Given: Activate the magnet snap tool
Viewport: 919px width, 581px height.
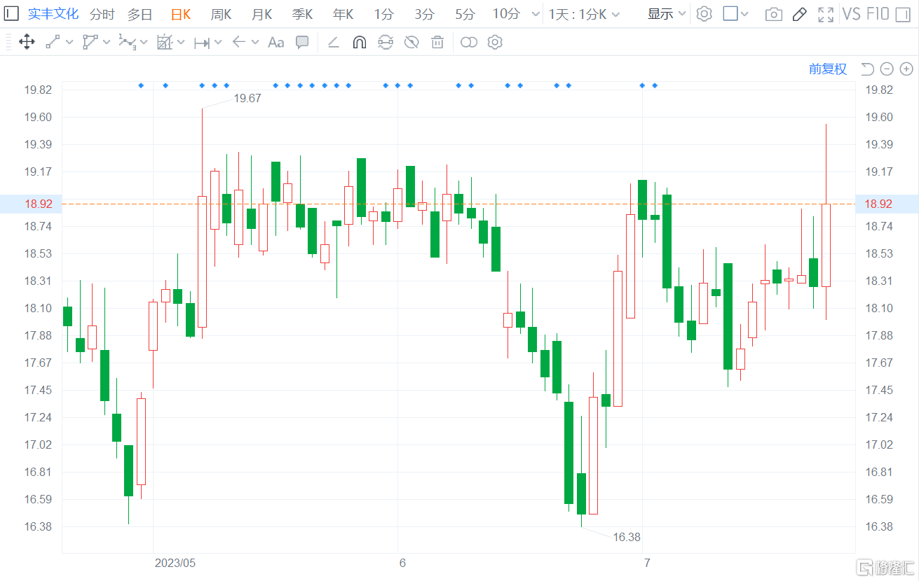Looking at the screenshot, I should tap(359, 42).
